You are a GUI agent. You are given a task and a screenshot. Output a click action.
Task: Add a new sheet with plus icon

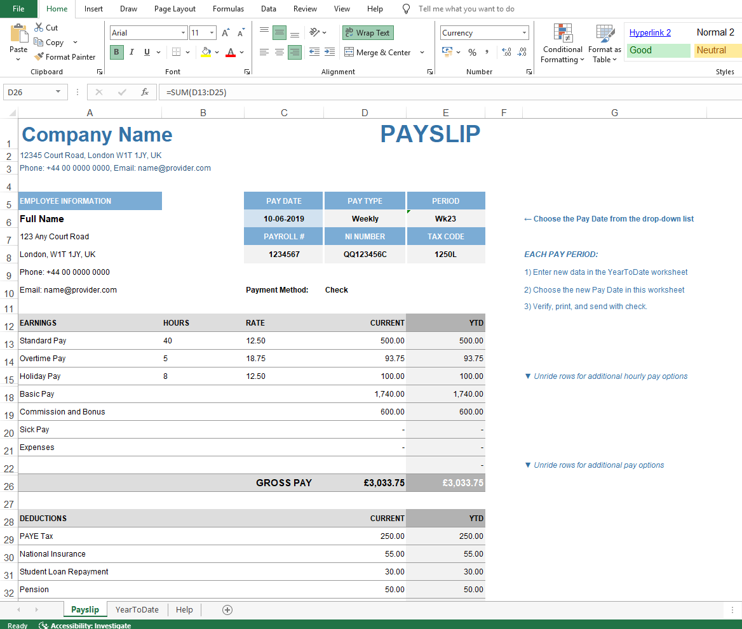227,609
